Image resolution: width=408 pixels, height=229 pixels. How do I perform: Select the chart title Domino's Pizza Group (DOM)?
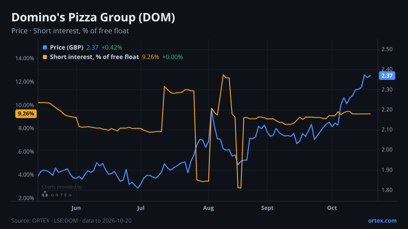(x=93, y=18)
